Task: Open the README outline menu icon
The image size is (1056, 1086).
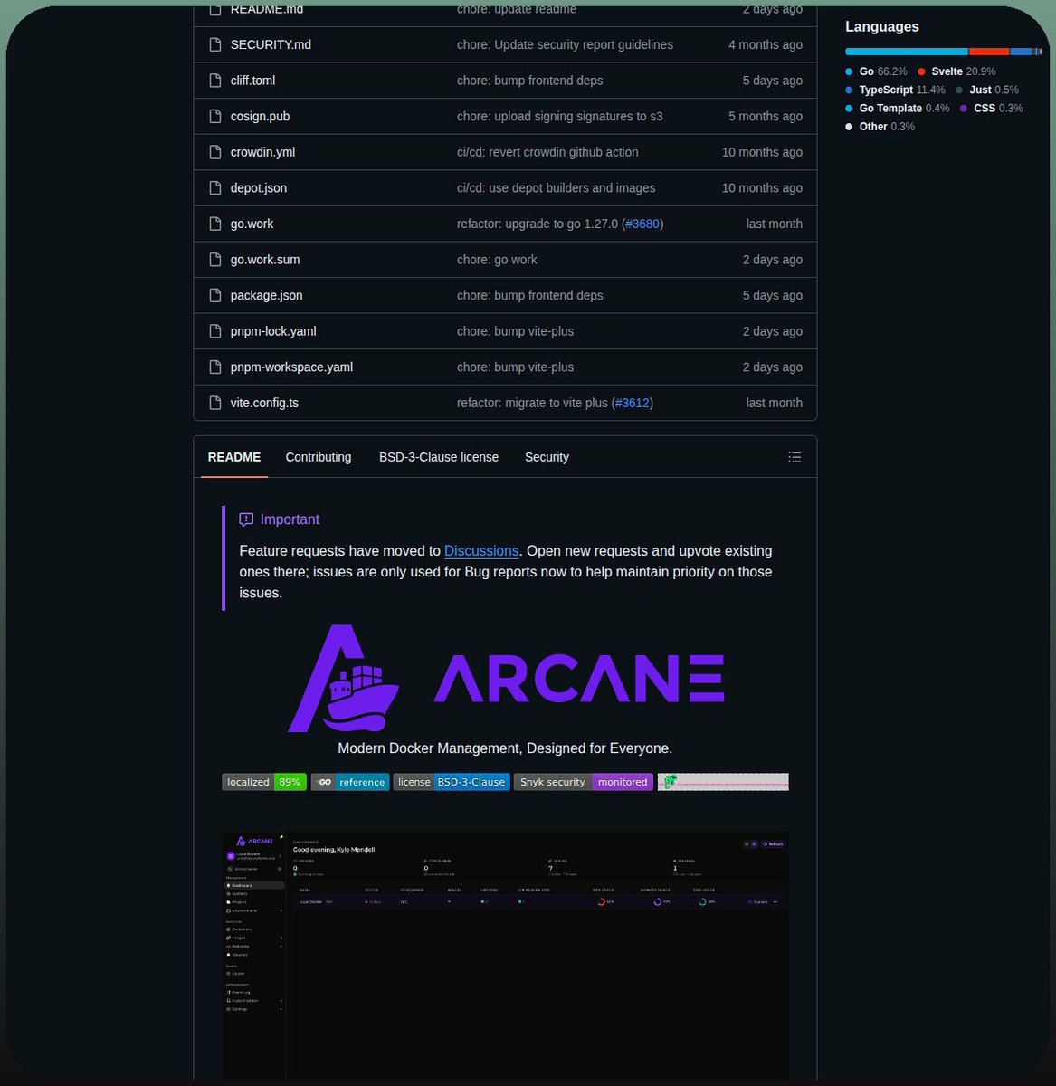Action: (794, 457)
